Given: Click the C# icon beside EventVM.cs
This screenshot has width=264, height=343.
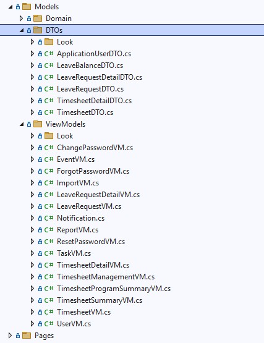Looking at the screenshot, I should [49, 159].
